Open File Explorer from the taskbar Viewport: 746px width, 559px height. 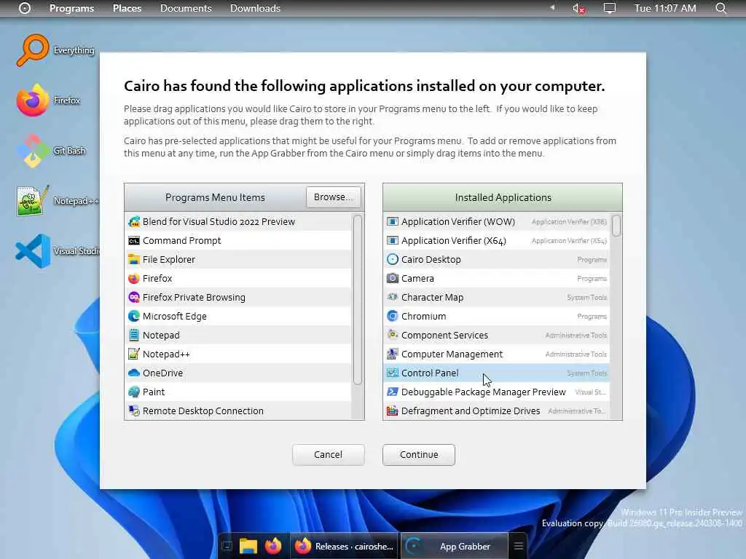click(x=248, y=546)
